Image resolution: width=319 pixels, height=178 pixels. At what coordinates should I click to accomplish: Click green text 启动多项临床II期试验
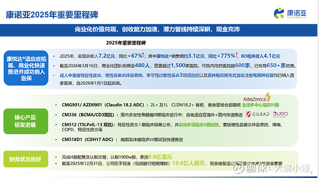point(199,125)
